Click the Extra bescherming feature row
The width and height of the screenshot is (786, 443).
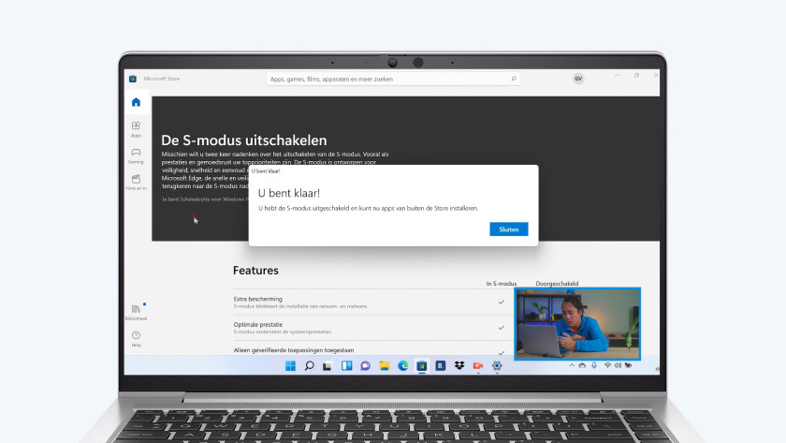click(365, 302)
